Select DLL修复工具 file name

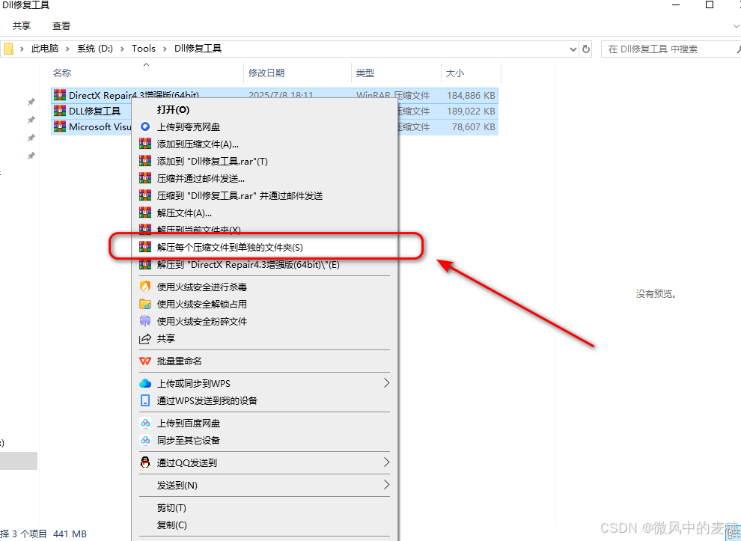[94, 111]
